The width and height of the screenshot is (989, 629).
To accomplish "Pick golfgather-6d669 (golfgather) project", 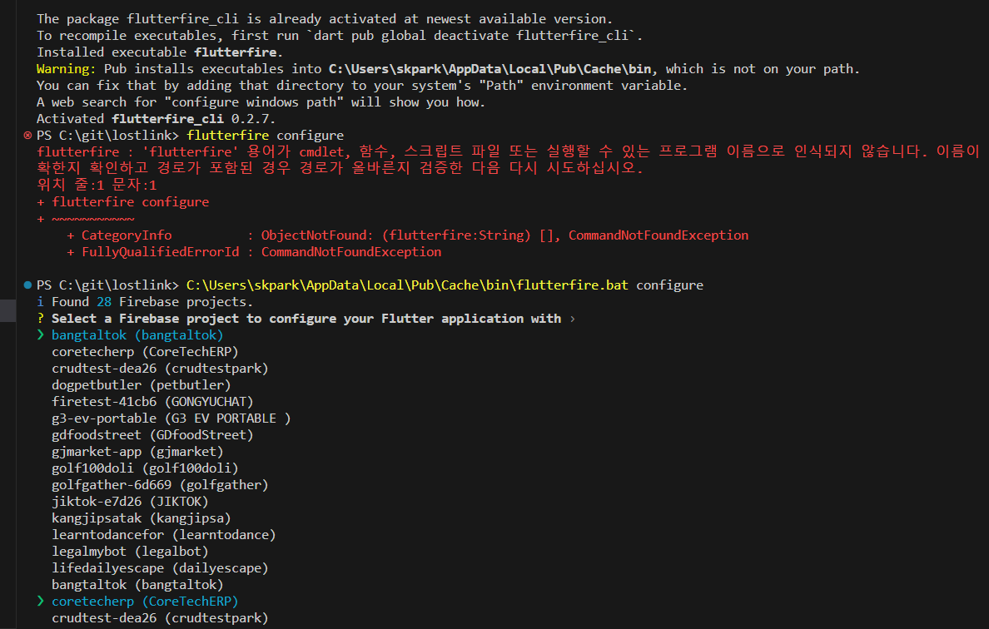I will point(160,485).
